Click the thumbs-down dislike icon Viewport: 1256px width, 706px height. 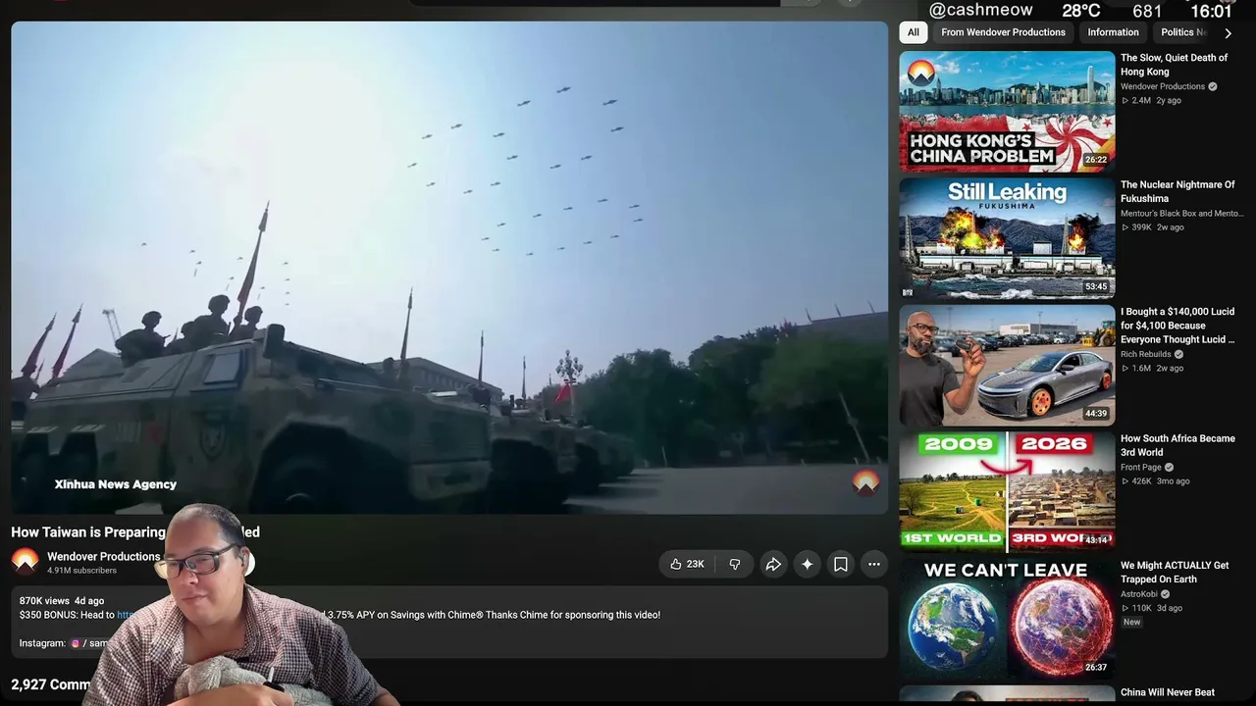coord(735,564)
